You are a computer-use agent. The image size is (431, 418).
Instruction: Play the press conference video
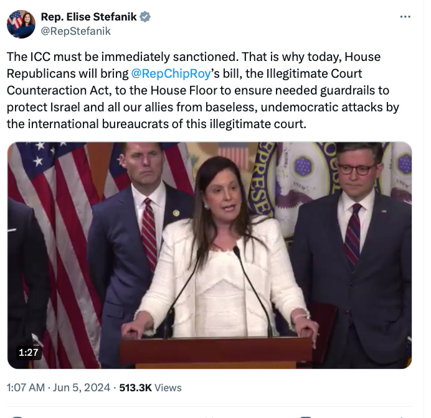click(x=209, y=255)
